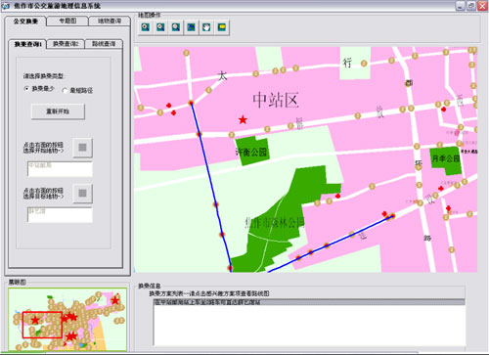Click the red rectangle in overview map
Screen dimensions: 489x355
tap(42, 325)
